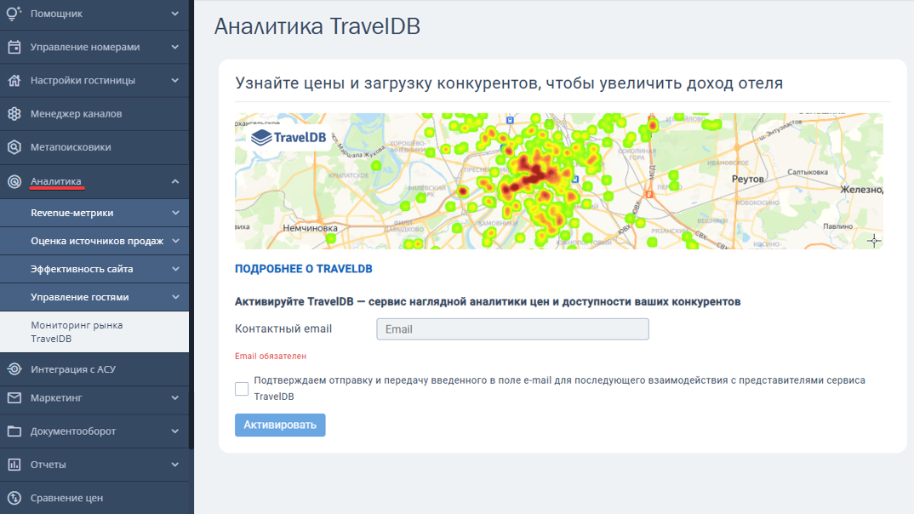This screenshot has height=514, width=914.
Task: Click the envelope icon for Маркетинг
Action: pos(14,397)
